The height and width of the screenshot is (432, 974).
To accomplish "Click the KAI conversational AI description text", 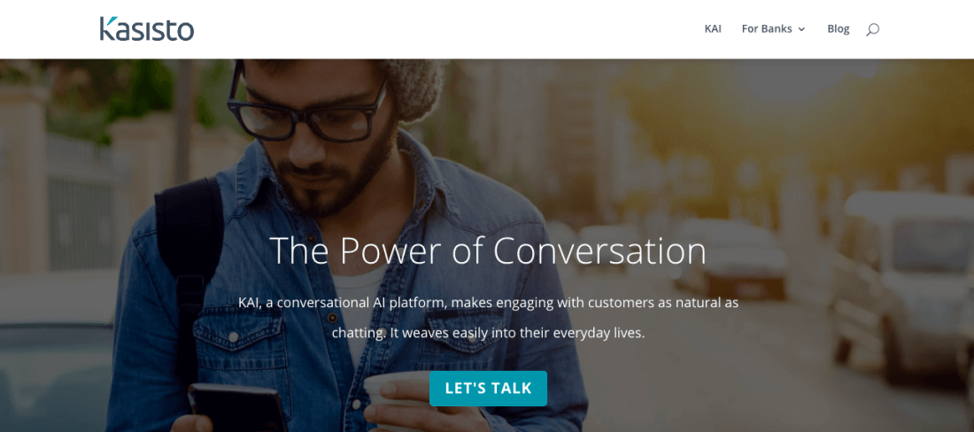I will pyautogui.click(x=488, y=318).
